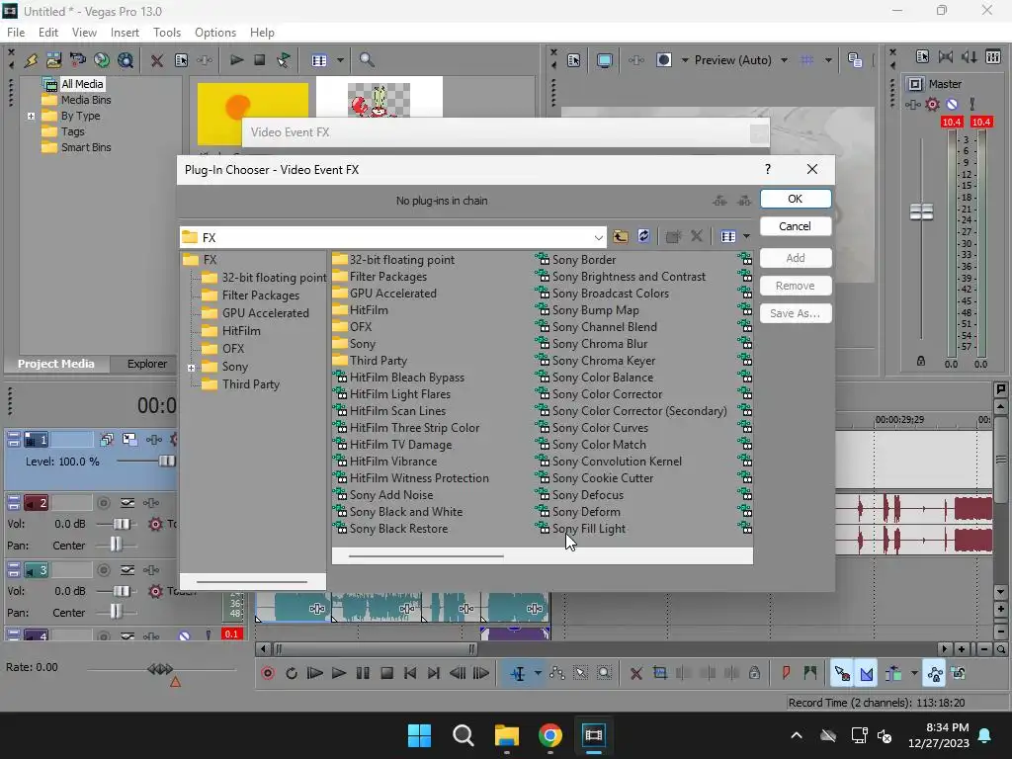Toggle Enable Snapping in timeline toolbar

tap(842, 673)
